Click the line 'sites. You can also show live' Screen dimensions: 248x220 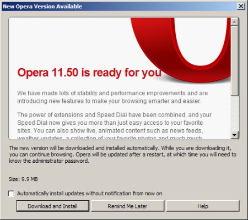point(110,130)
